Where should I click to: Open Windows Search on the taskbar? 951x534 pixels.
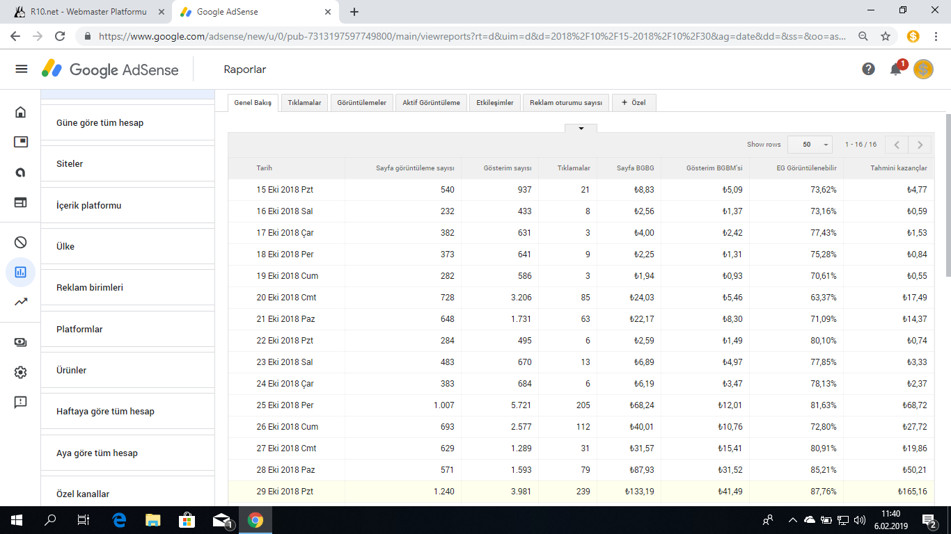click(x=50, y=519)
